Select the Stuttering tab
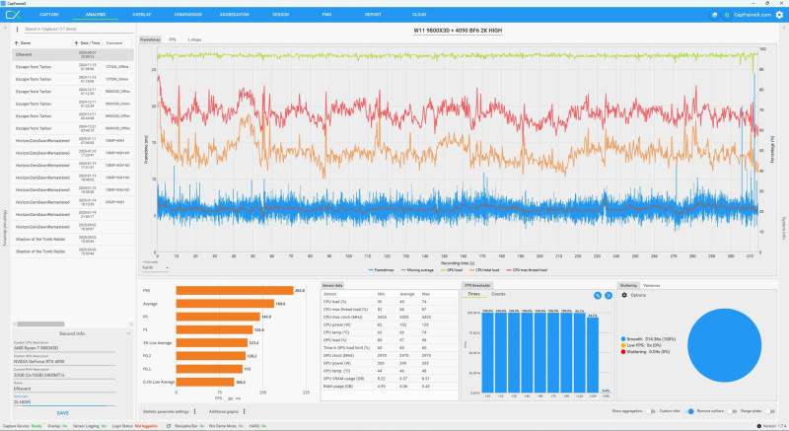 [628, 285]
